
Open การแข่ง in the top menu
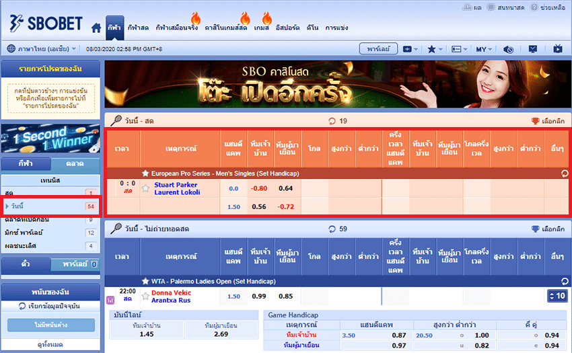coord(336,28)
